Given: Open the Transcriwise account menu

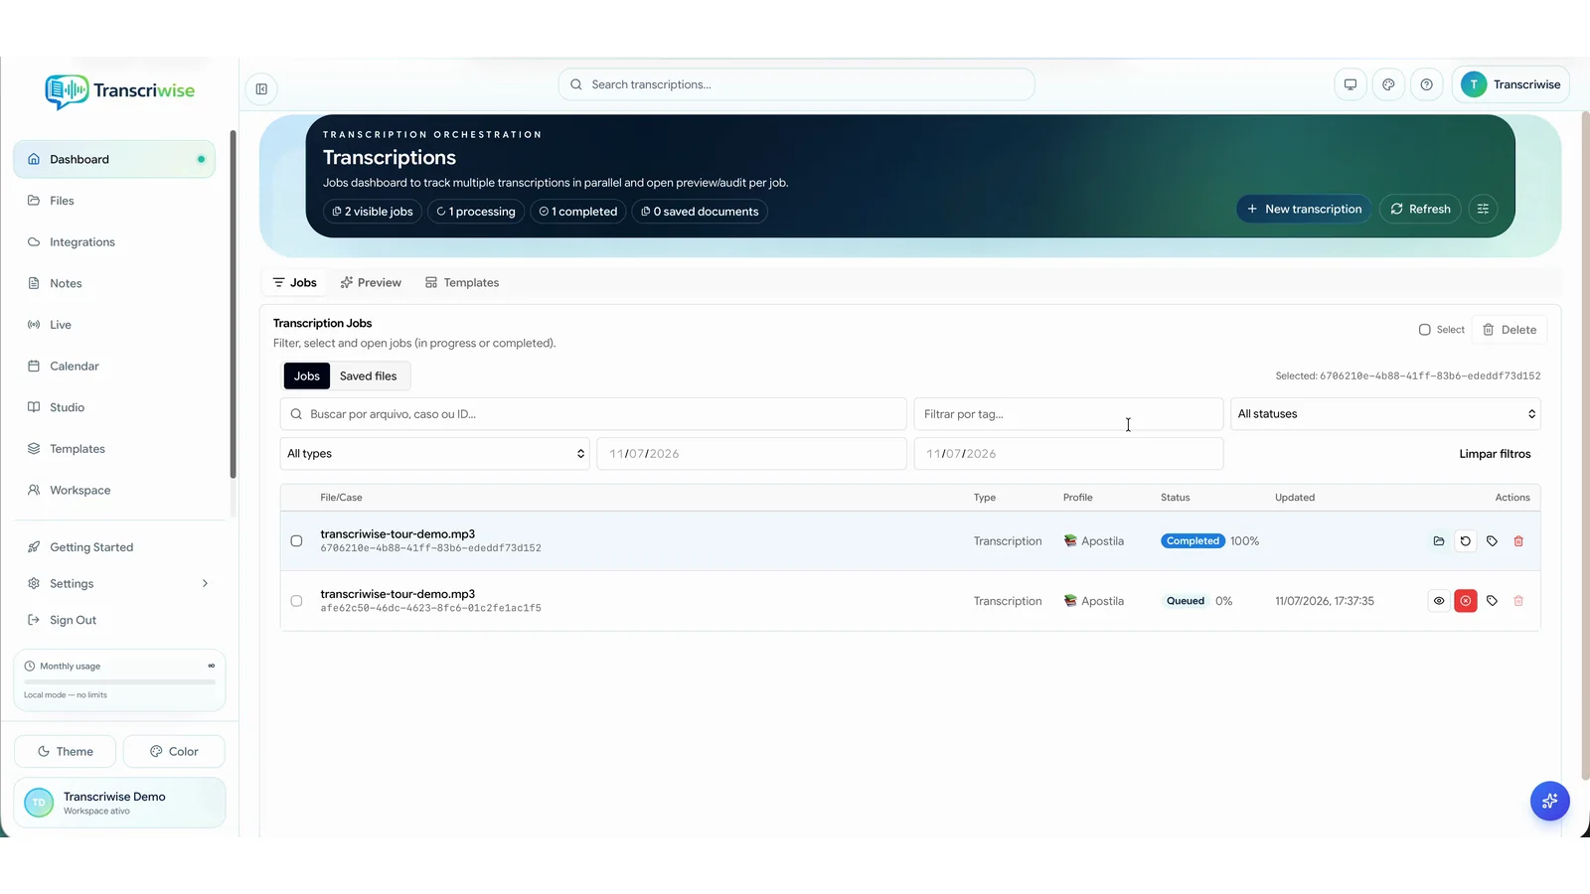Looking at the screenshot, I should (x=1510, y=84).
